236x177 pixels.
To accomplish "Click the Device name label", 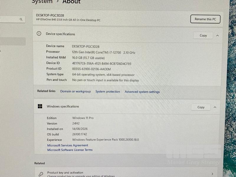I will click(x=55, y=46).
